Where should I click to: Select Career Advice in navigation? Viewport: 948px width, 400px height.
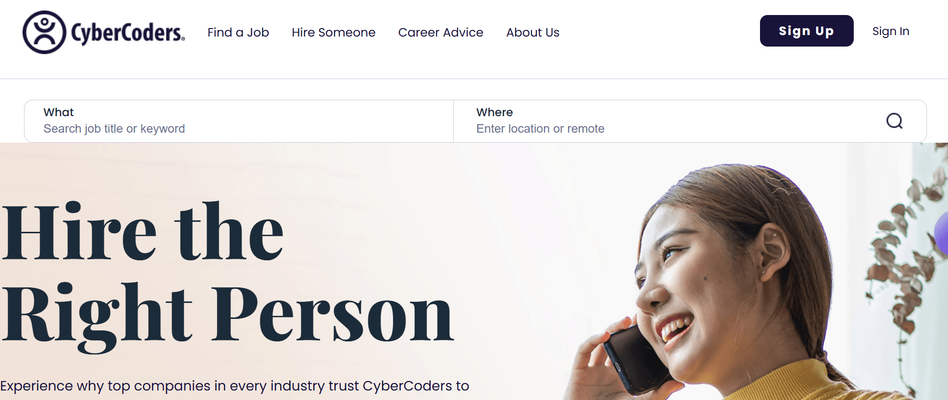pos(441,33)
